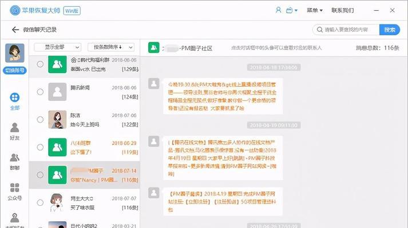Open the 腾讯新闻 conversation row
This screenshot has width=408, height=228.
point(84,92)
